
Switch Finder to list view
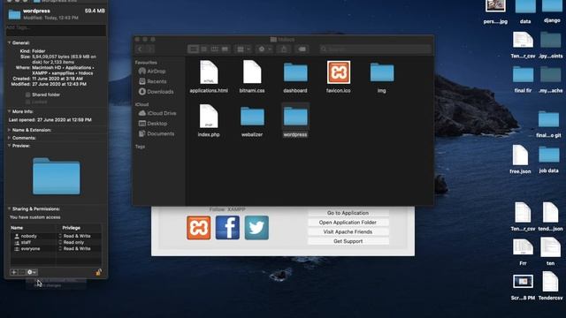(204, 49)
